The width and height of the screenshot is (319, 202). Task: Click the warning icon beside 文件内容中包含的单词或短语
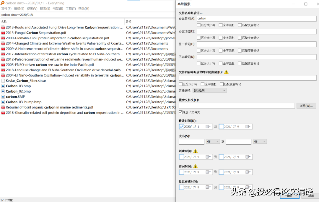tap(226, 72)
